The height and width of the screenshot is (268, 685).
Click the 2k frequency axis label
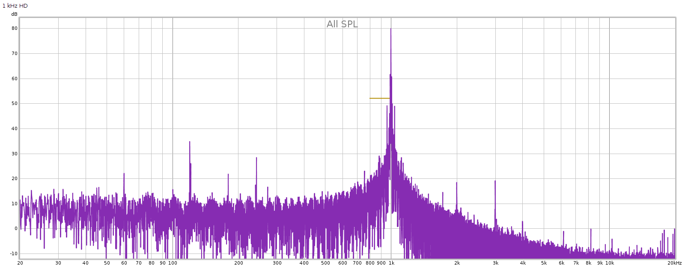[457, 263]
